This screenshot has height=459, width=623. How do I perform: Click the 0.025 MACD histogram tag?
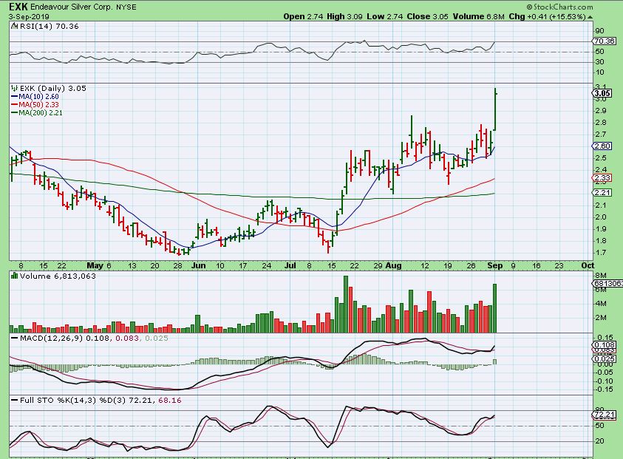pos(604,358)
